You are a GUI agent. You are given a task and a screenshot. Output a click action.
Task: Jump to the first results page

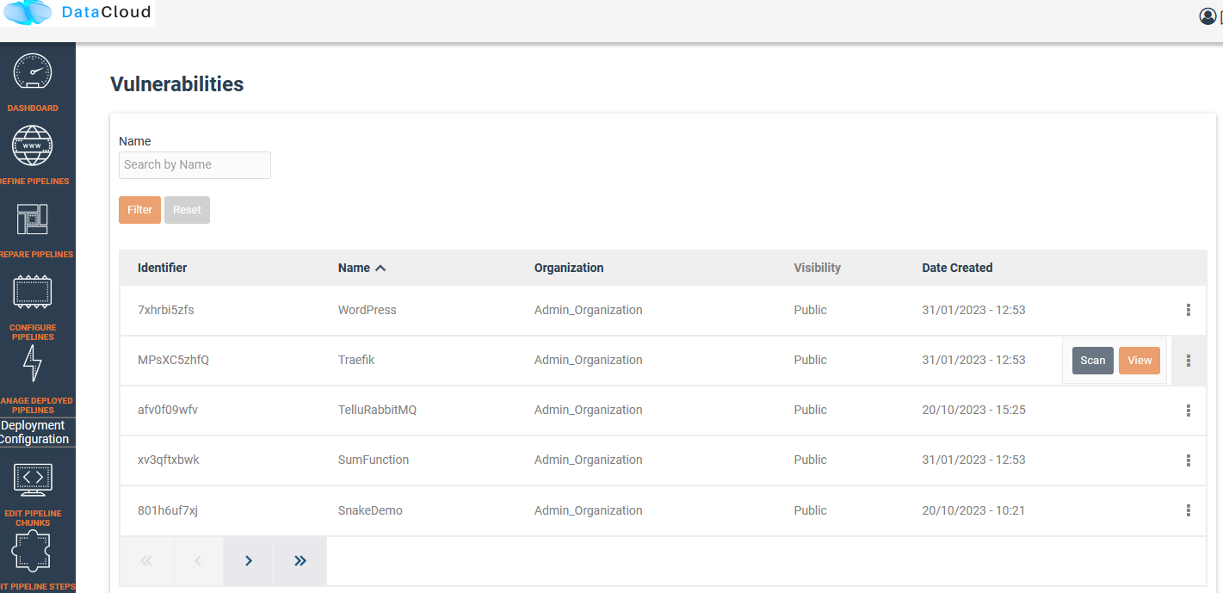pyautogui.click(x=146, y=561)
